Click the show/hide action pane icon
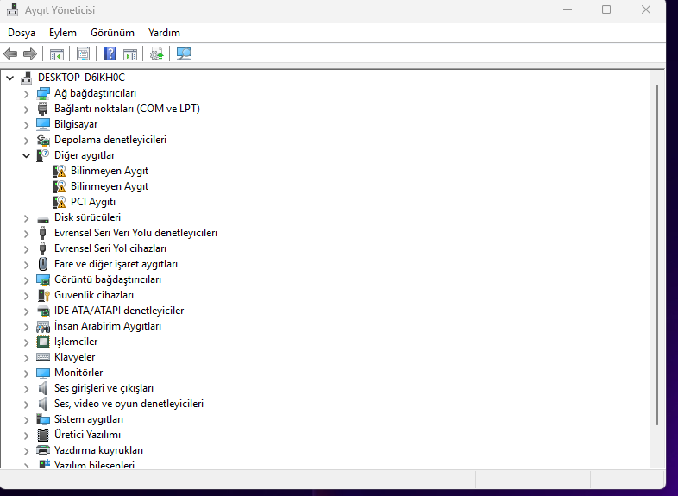 click(130, 54)
